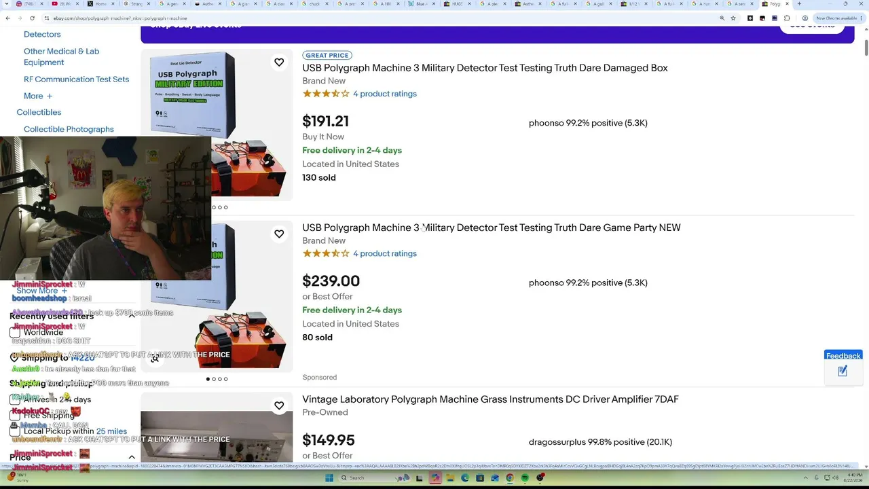869x489 pixels.
Task: Open the site info icon beside the URL
Action: point(46,18)
